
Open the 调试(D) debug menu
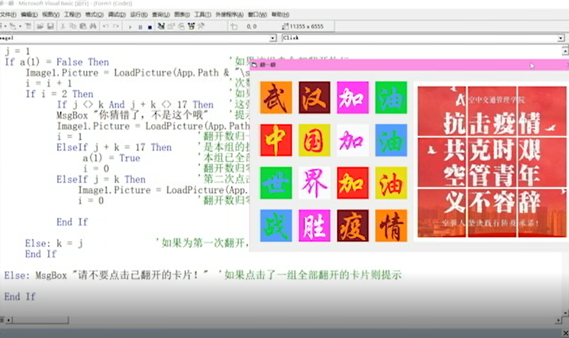pyautogui.click(x=116, y=14)
